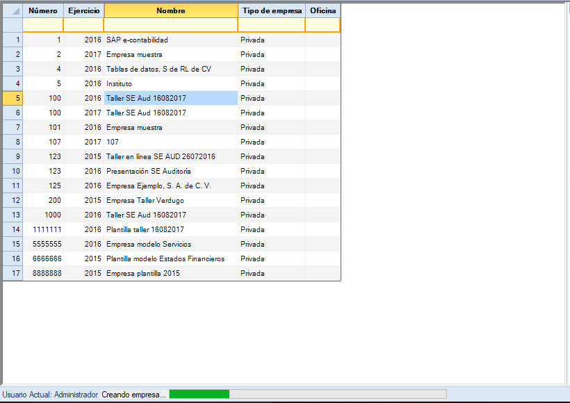Sort by the Ejercicio column header

(x=83, y=10)
